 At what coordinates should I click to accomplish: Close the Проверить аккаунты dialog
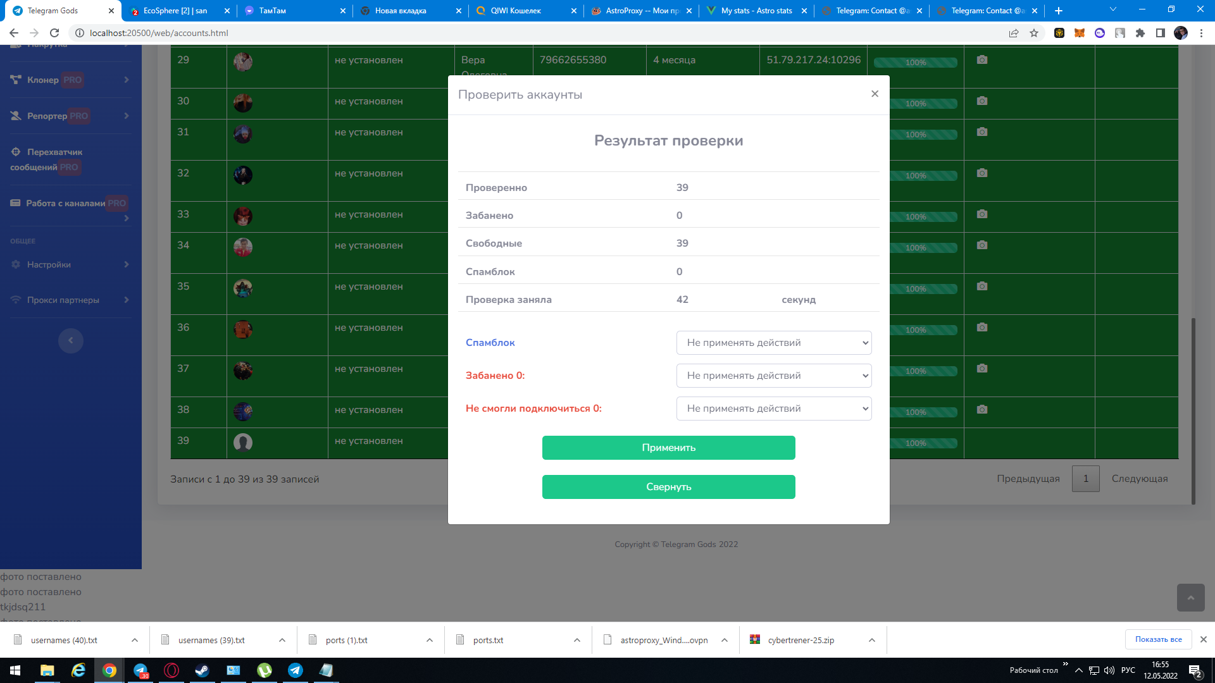875,94
